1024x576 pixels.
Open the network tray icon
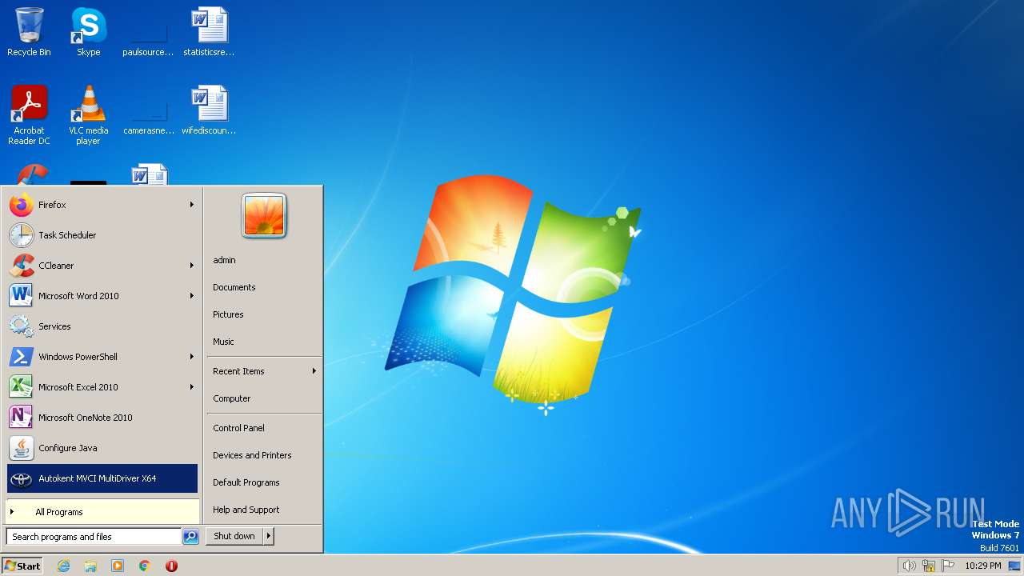point(929,566)
